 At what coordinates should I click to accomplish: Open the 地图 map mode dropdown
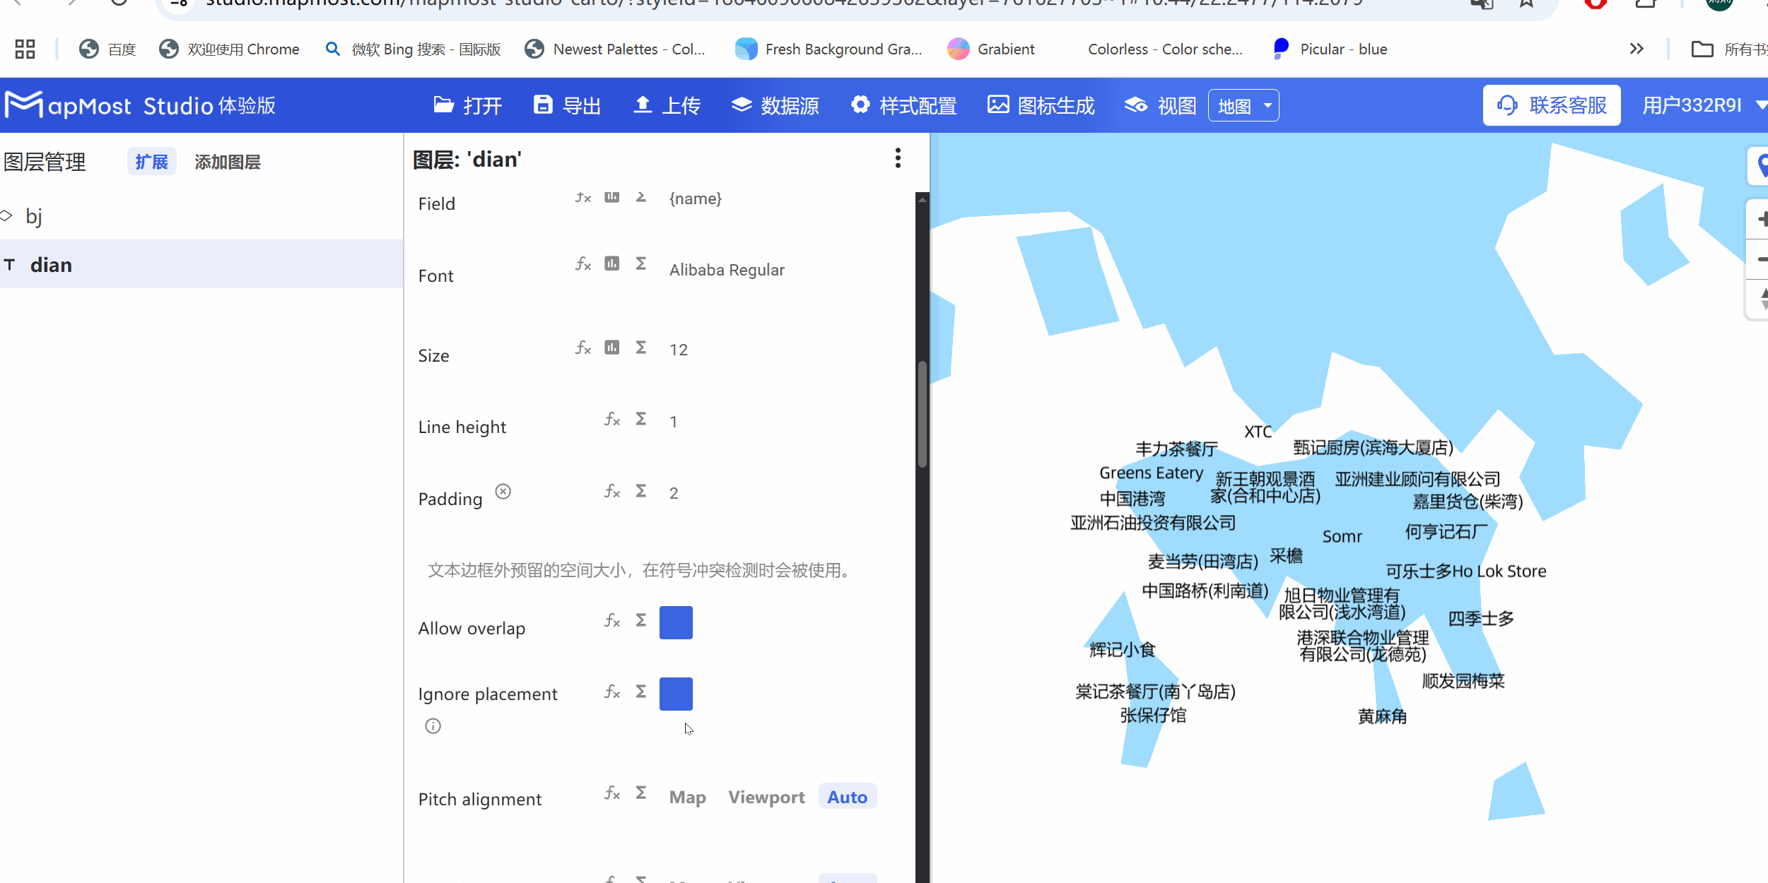(x=1243, y=105)
